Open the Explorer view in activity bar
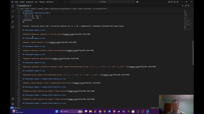Image resolution: width=204 pixels, height=114 pixels. pos(13,6)
